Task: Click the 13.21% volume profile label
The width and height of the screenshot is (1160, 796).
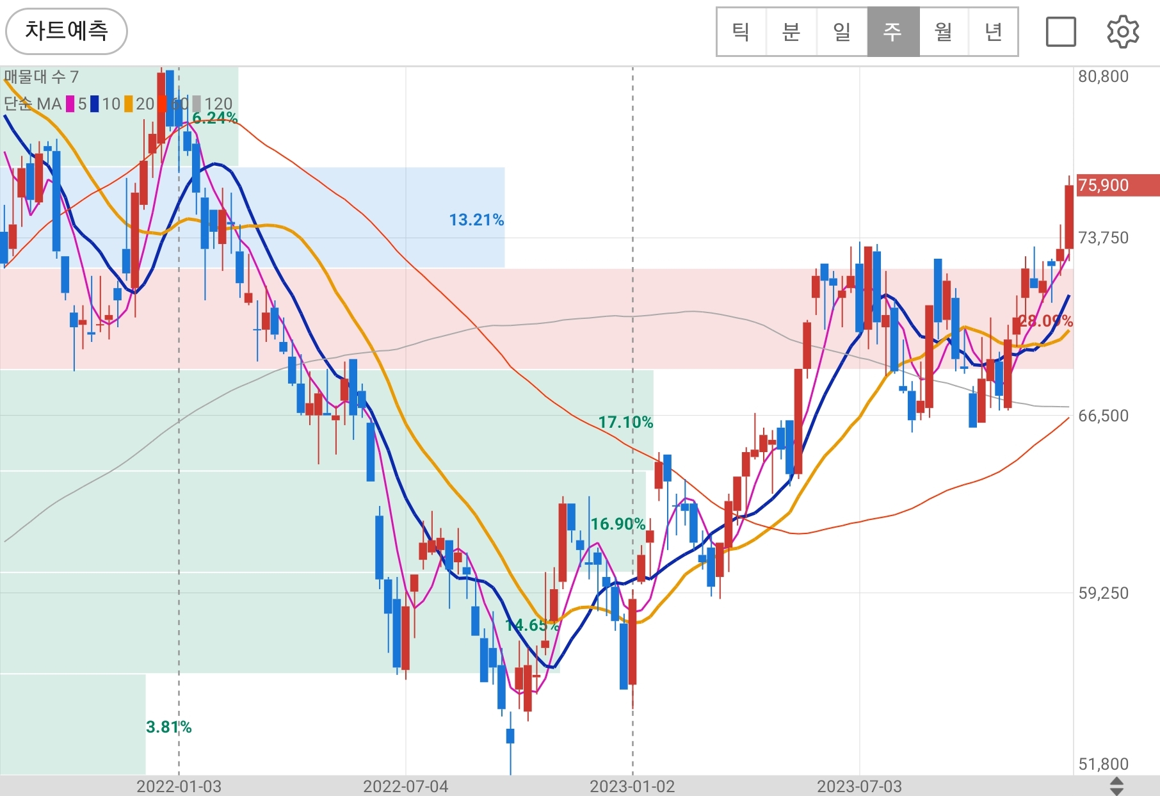Action: tap(476, 220)
